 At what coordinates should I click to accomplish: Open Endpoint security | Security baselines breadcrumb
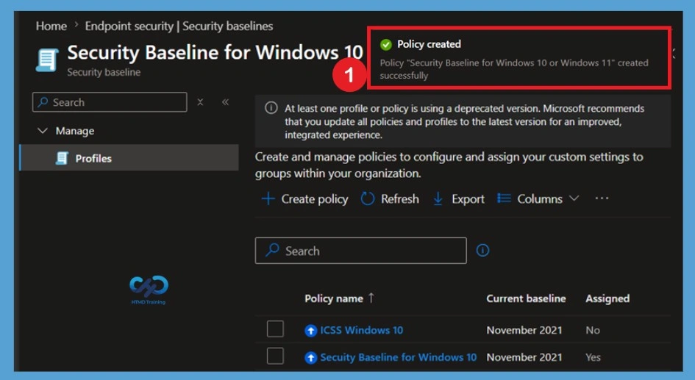(x=179, y=26)
